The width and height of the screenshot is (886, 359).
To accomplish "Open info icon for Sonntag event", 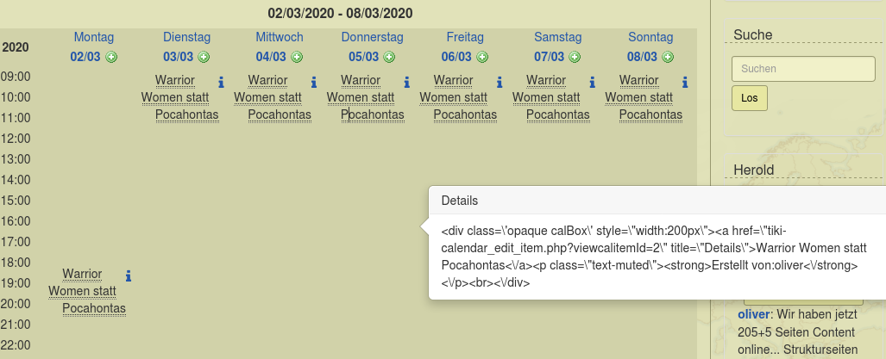I will point(685,83).
